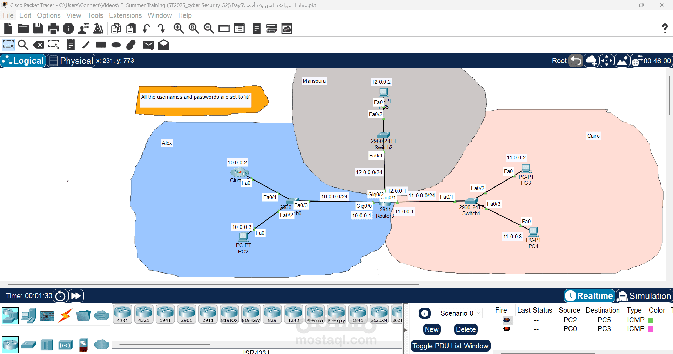Click the Reset Power Cycle Devices button

60,296
